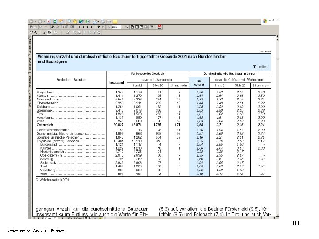Image resolution: width=319 pixels, height=239 pixels.
Task: Open the Rotate view dropdown arrow
Action: point(155,27)
